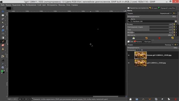Open the Слой menu

(39, 5)
